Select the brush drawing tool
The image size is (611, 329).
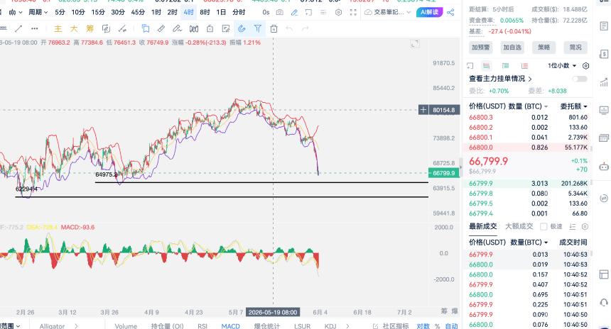[178, 29]
